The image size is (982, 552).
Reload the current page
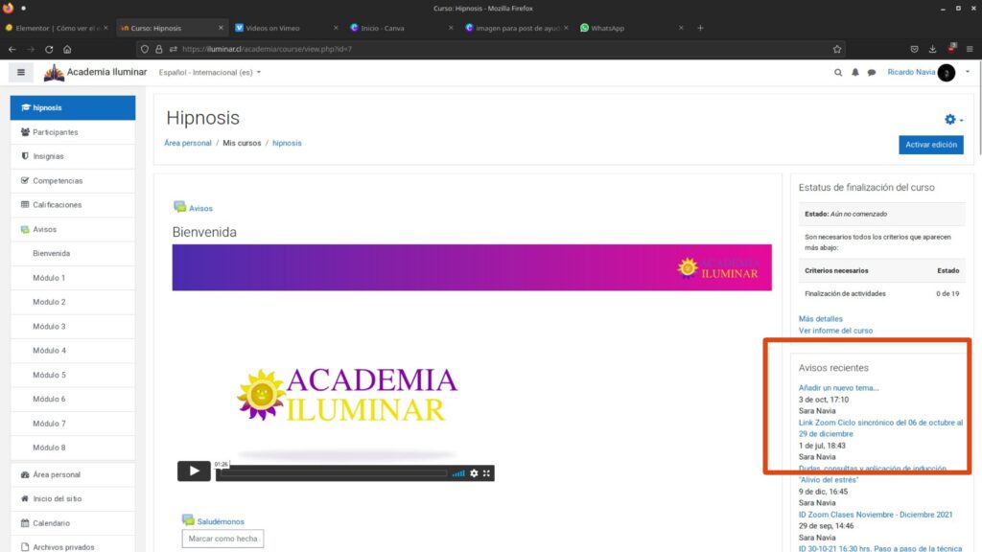(49, 49)
